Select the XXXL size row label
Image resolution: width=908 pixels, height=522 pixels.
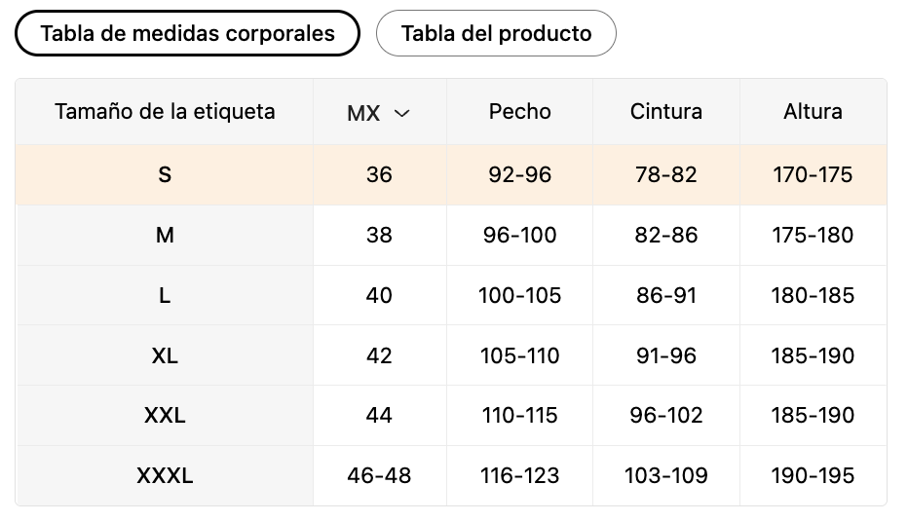tap(165, 475)
